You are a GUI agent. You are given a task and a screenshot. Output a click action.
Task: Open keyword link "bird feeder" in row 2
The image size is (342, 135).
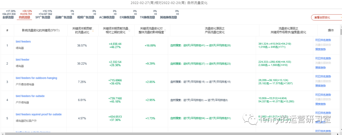[22, 59]
